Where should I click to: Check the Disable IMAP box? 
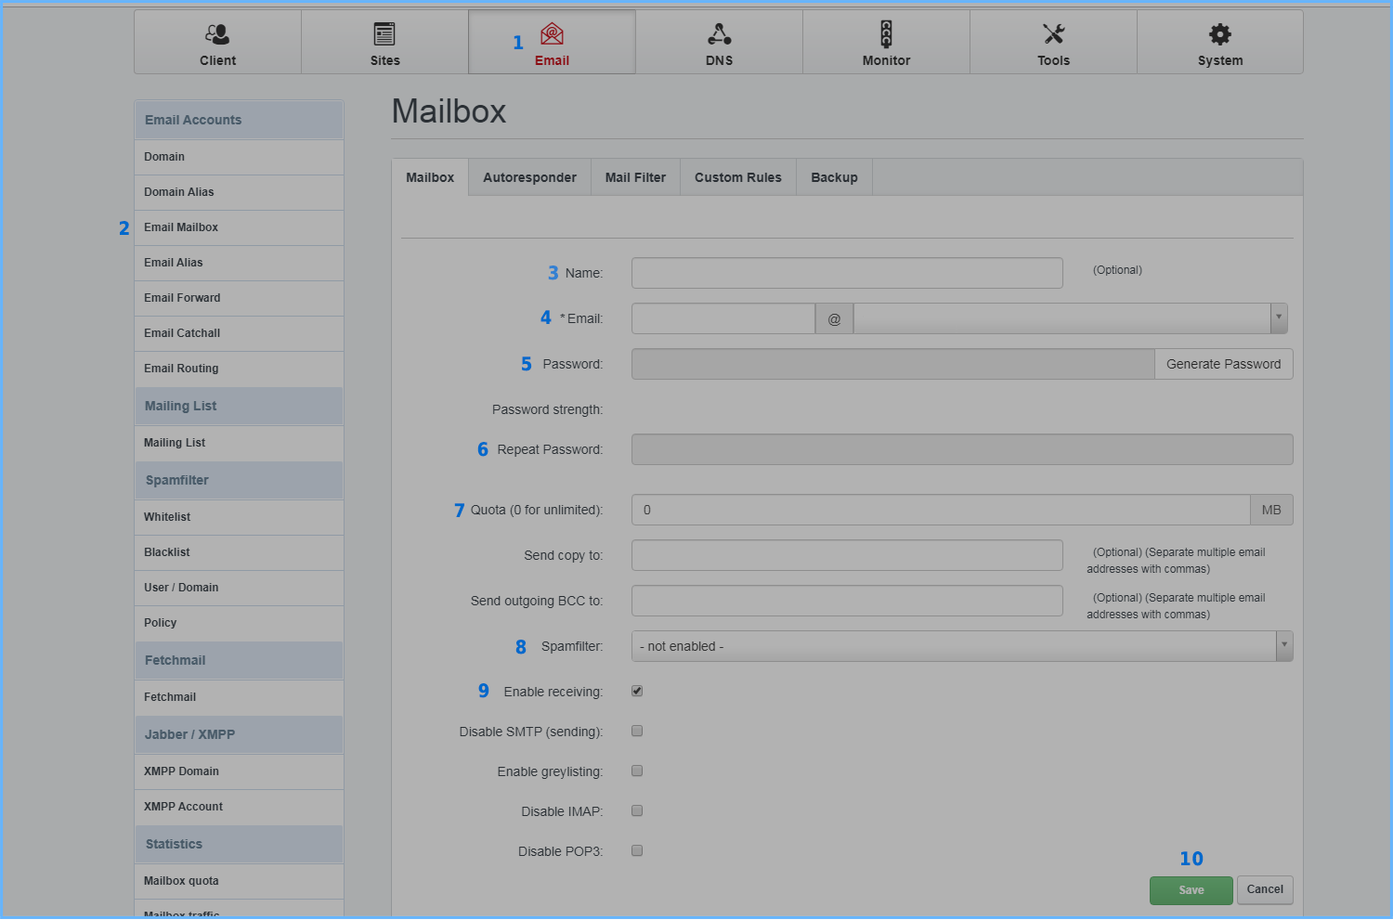(x=637, y=810)
